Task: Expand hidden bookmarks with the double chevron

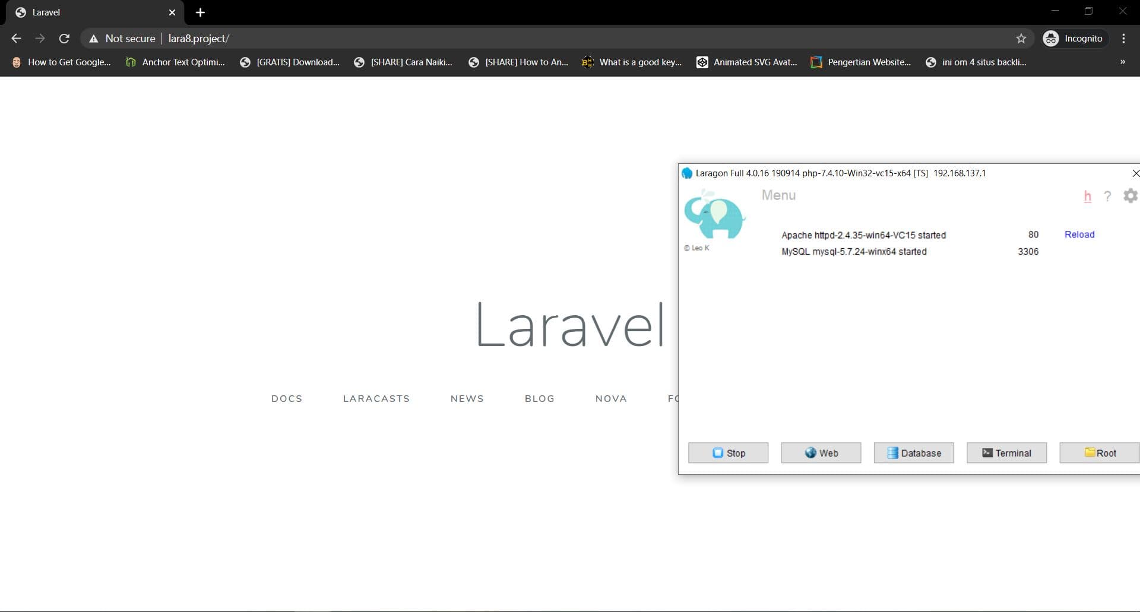Action: point(1122,62)
